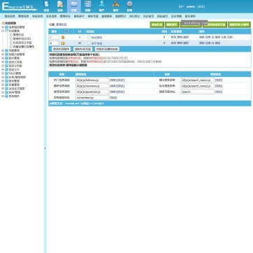Open 管理评论 in the secondary menu bar
The image size is (253, 253).
point(65,16)
